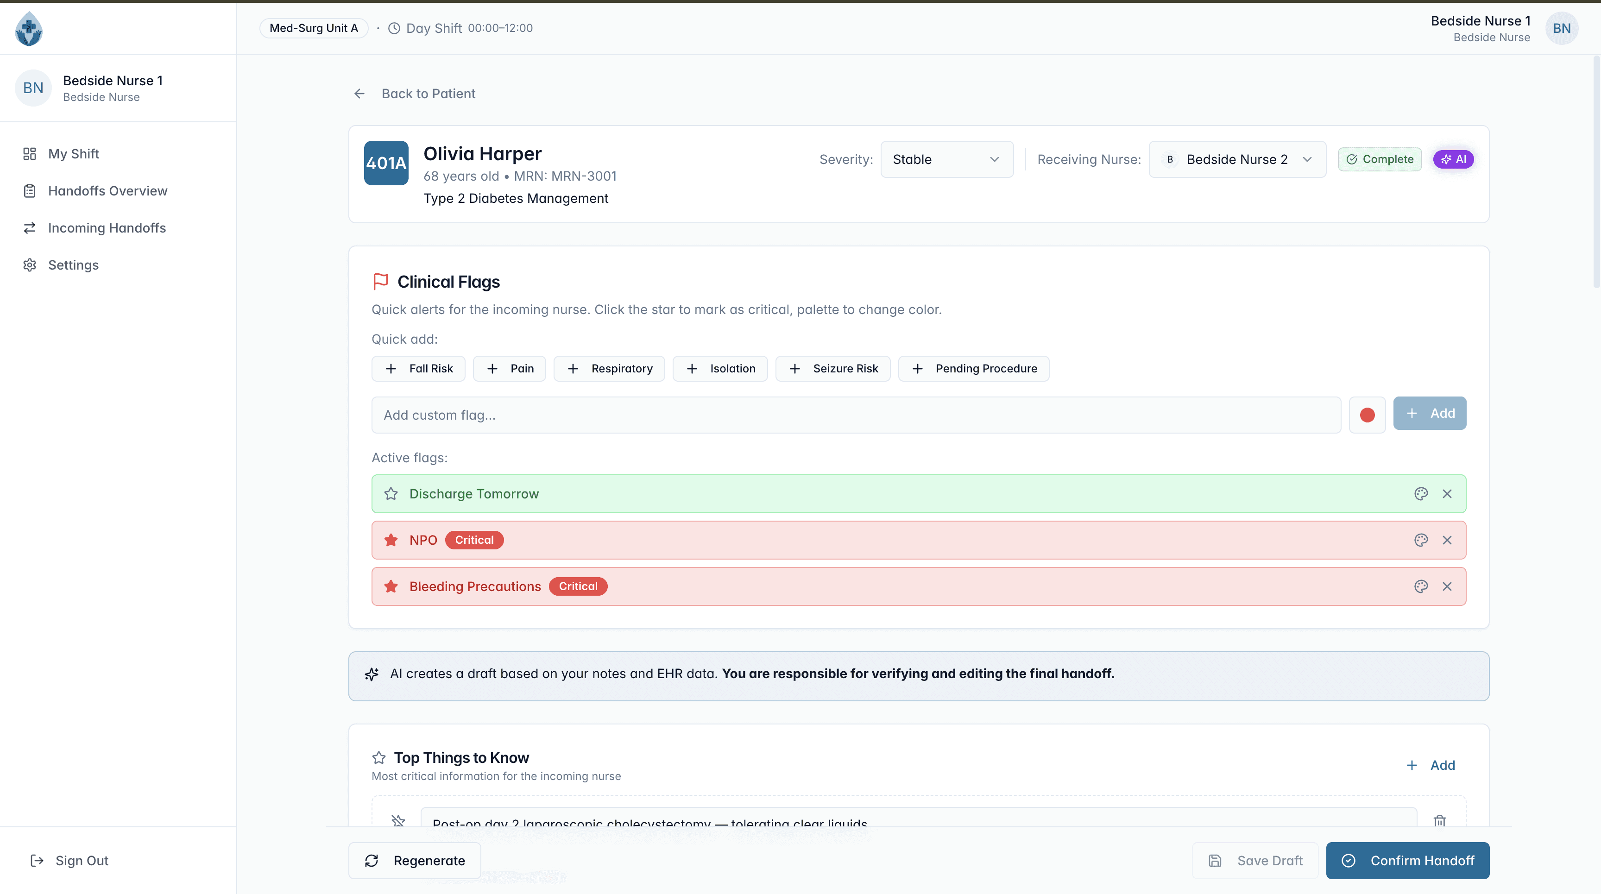Open Incoming Handoffs in sidebar
Screen dimensions: 1601x894
[x=106, y=228]
